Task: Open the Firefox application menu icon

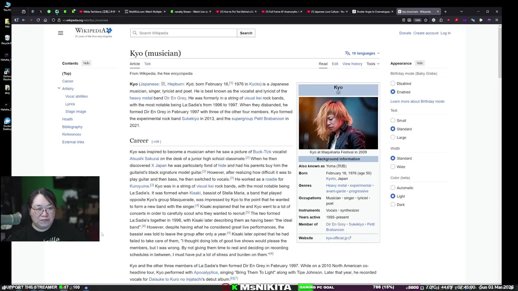Action: click(x=497, y=20)
